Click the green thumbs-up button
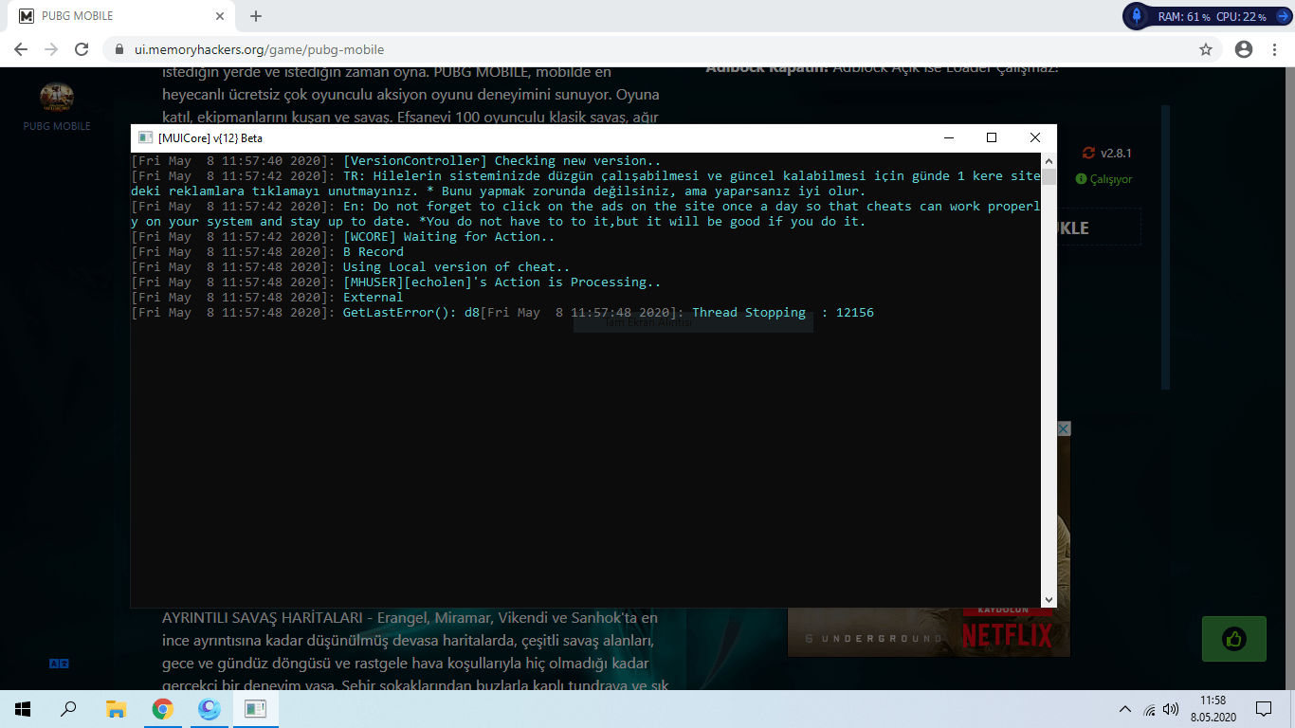 tap(1233, 639)
